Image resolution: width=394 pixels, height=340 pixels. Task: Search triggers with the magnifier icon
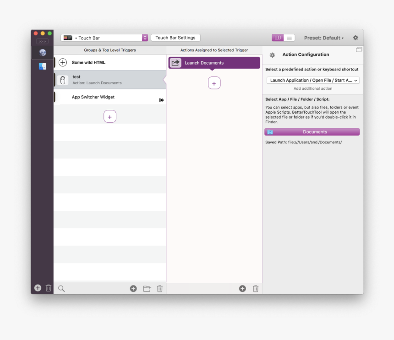coord(61,289)
